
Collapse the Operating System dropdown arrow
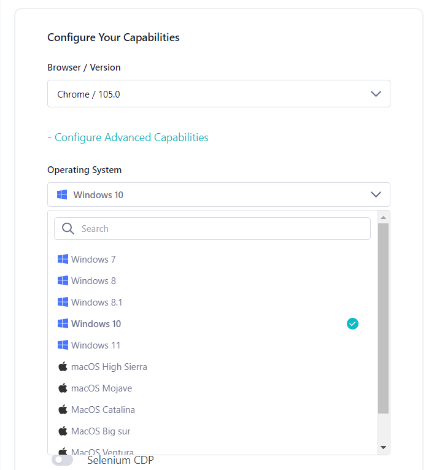pos(376,195)
